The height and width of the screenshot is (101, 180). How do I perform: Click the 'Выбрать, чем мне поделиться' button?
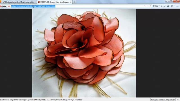tap(163, 100)
